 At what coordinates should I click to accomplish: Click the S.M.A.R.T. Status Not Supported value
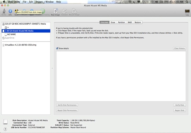(76, 125)
